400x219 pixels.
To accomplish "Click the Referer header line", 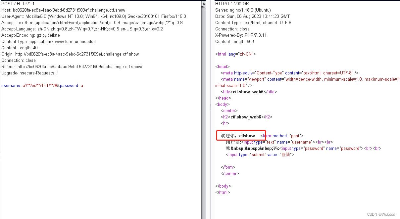I will pyautogui.click(x=72, y=66).
